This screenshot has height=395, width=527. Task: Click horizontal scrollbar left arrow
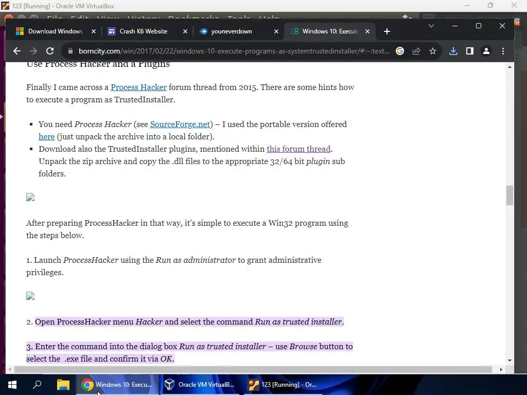click(x=10, y=369)
